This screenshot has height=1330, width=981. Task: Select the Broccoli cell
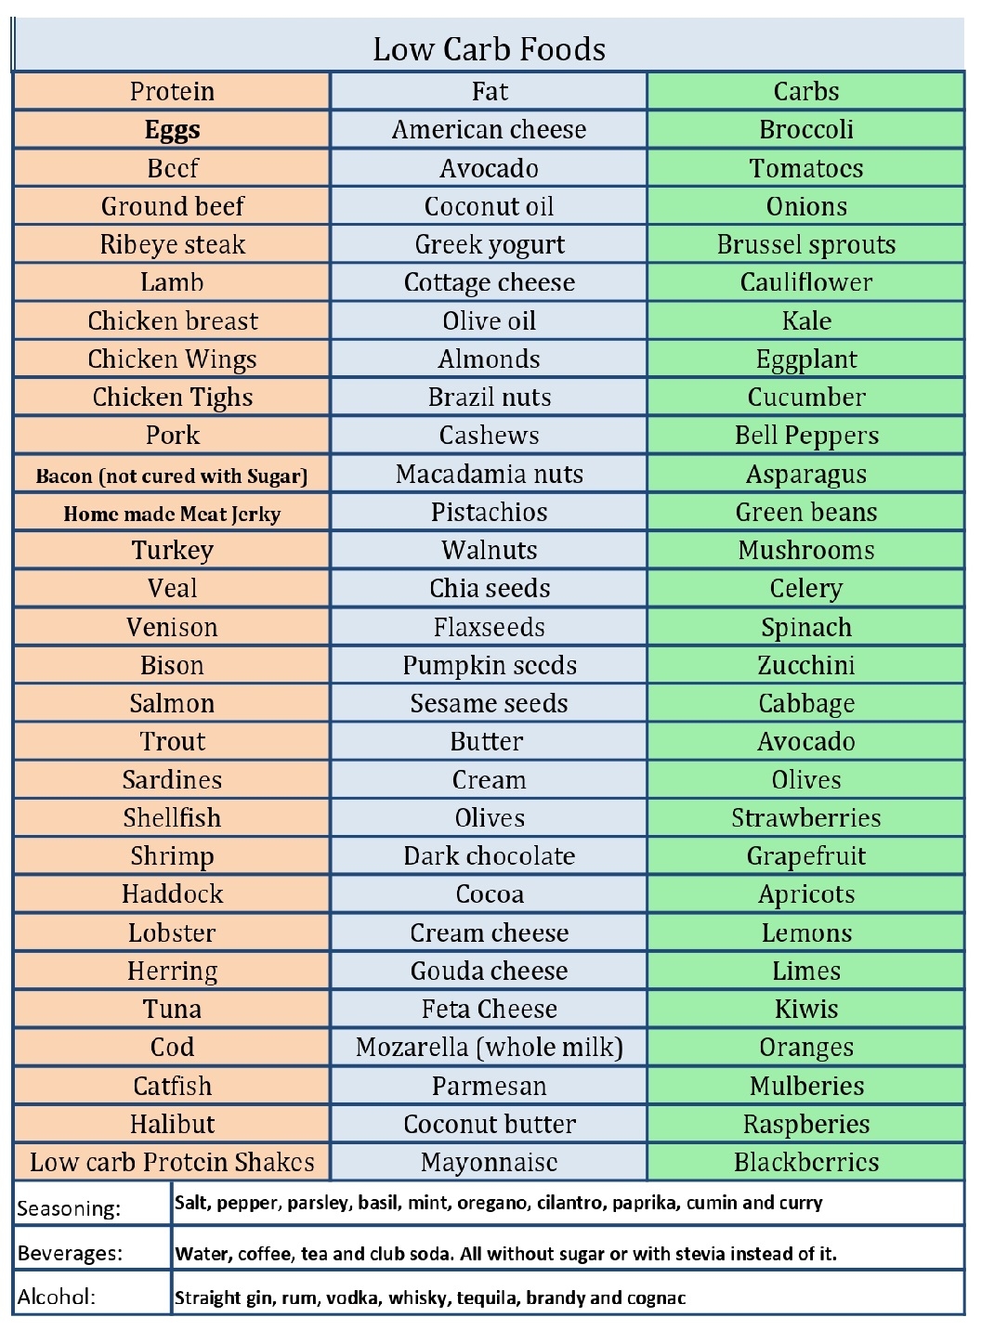pos(805,129)
